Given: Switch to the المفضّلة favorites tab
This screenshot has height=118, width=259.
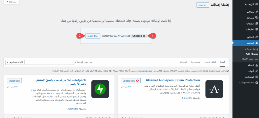Looking at the screenshot, I should 183,62.
